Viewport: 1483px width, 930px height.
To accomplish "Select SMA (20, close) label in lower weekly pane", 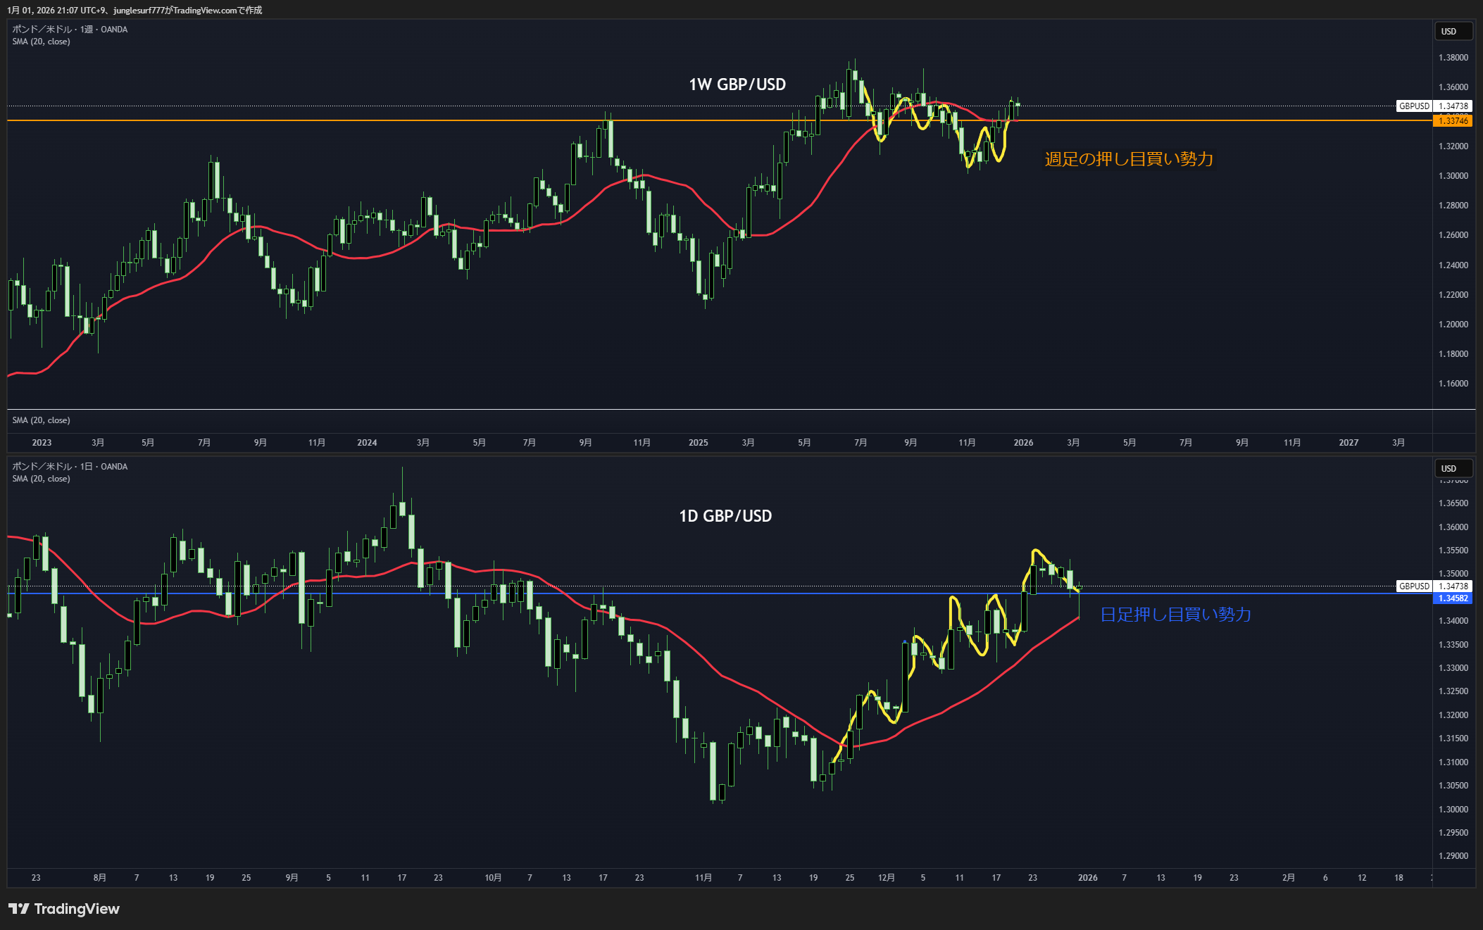I will pos(41,420).
